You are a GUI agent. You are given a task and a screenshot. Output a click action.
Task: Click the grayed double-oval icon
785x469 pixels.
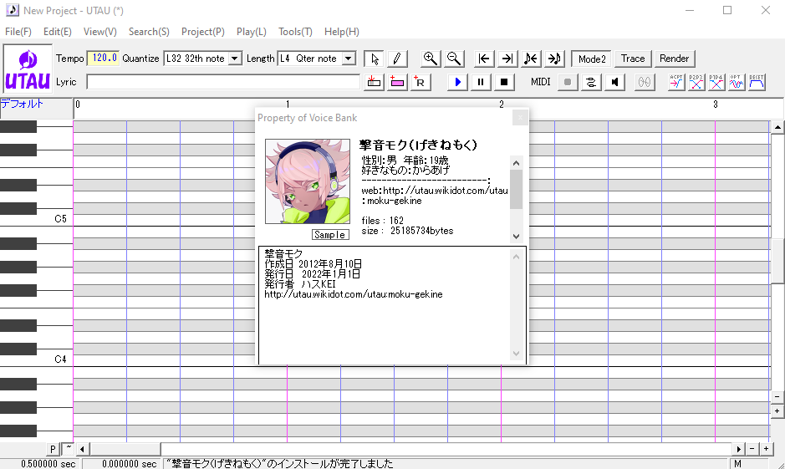coord(645,82)
